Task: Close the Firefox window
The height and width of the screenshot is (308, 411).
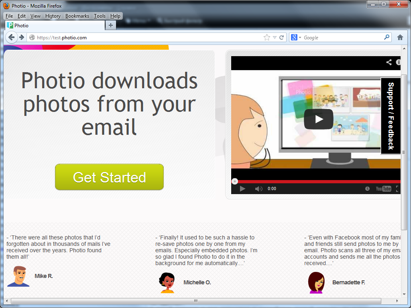Action: coord(399,4)
